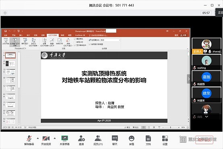Open the 文档 documents icon
Screen dimensions: 223x149
pos(148,140)
